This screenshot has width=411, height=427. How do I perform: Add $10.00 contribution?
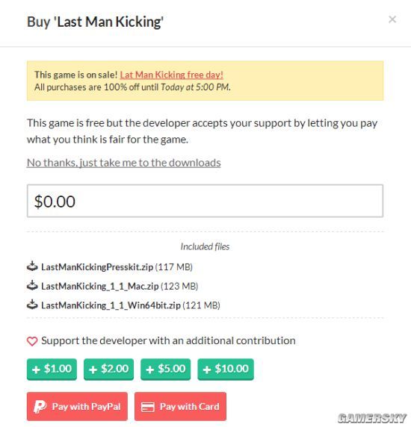[x=226, y=369]
